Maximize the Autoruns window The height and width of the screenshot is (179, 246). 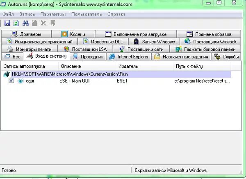(219, 3)
